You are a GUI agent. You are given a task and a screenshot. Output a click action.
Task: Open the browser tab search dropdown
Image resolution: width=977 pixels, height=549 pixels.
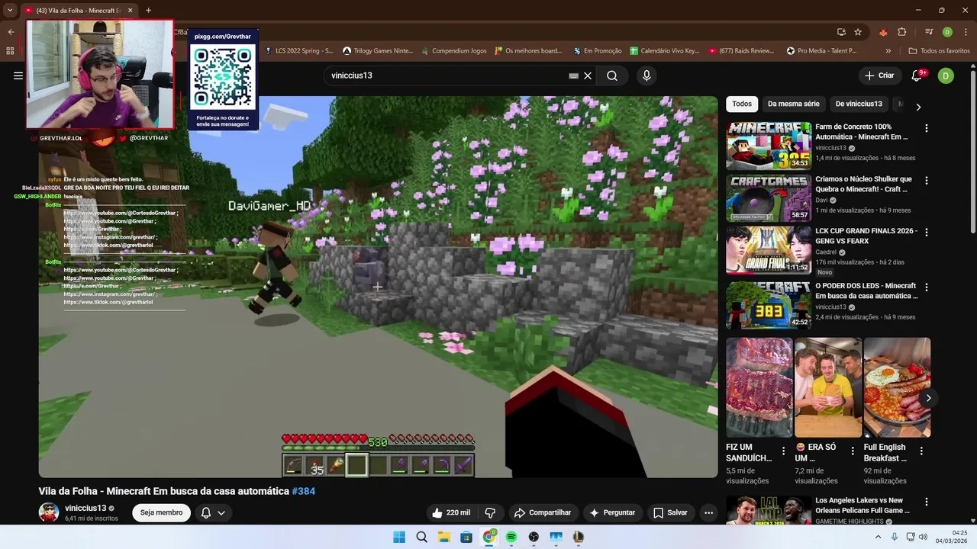click(10, 11)
